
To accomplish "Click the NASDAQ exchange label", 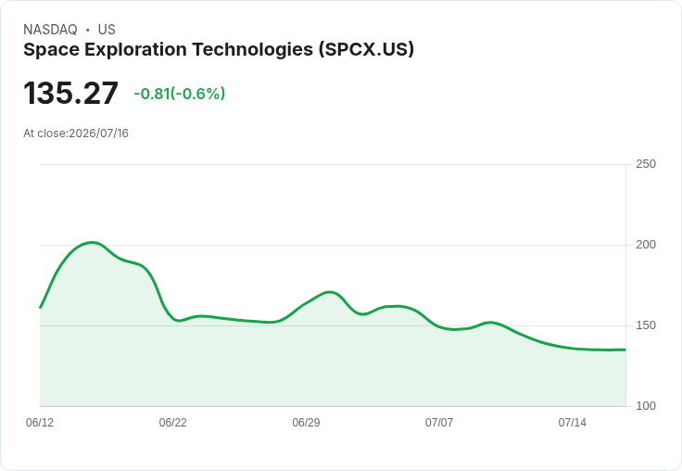I will pos(50,30).
